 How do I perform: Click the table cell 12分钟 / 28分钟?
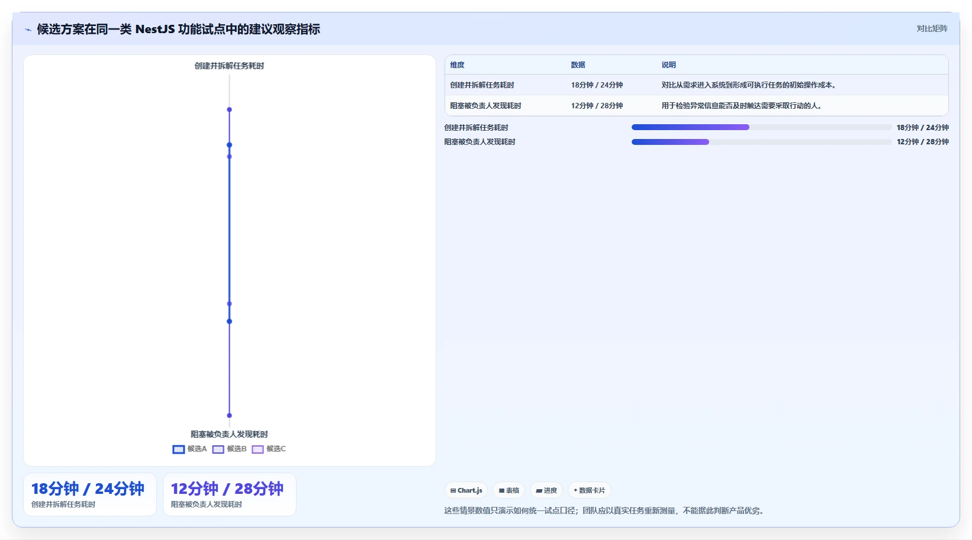click(597, 106)
